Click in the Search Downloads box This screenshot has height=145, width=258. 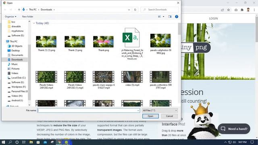coord(160,10)
